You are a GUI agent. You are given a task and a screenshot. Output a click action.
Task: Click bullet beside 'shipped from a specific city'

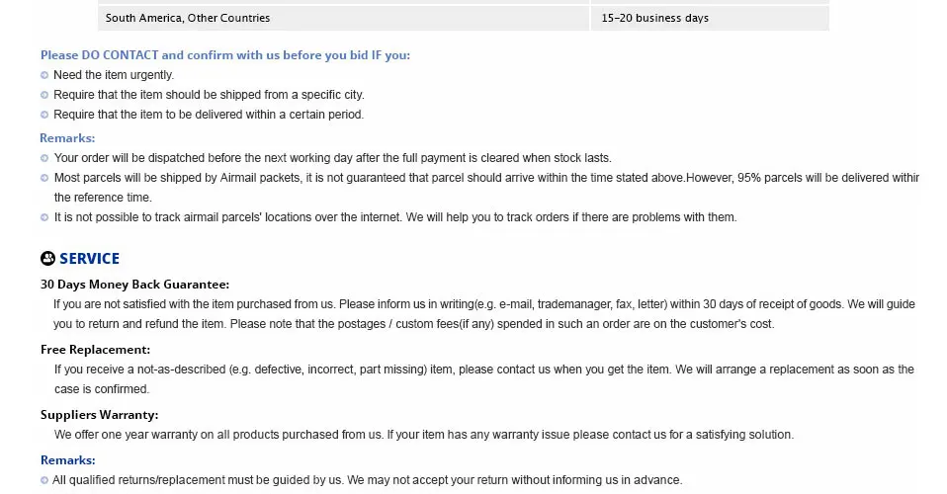tap(44, 95)
